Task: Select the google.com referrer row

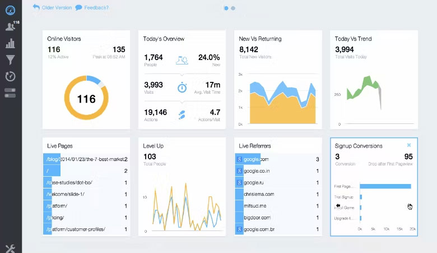Action: pos(278,159)
